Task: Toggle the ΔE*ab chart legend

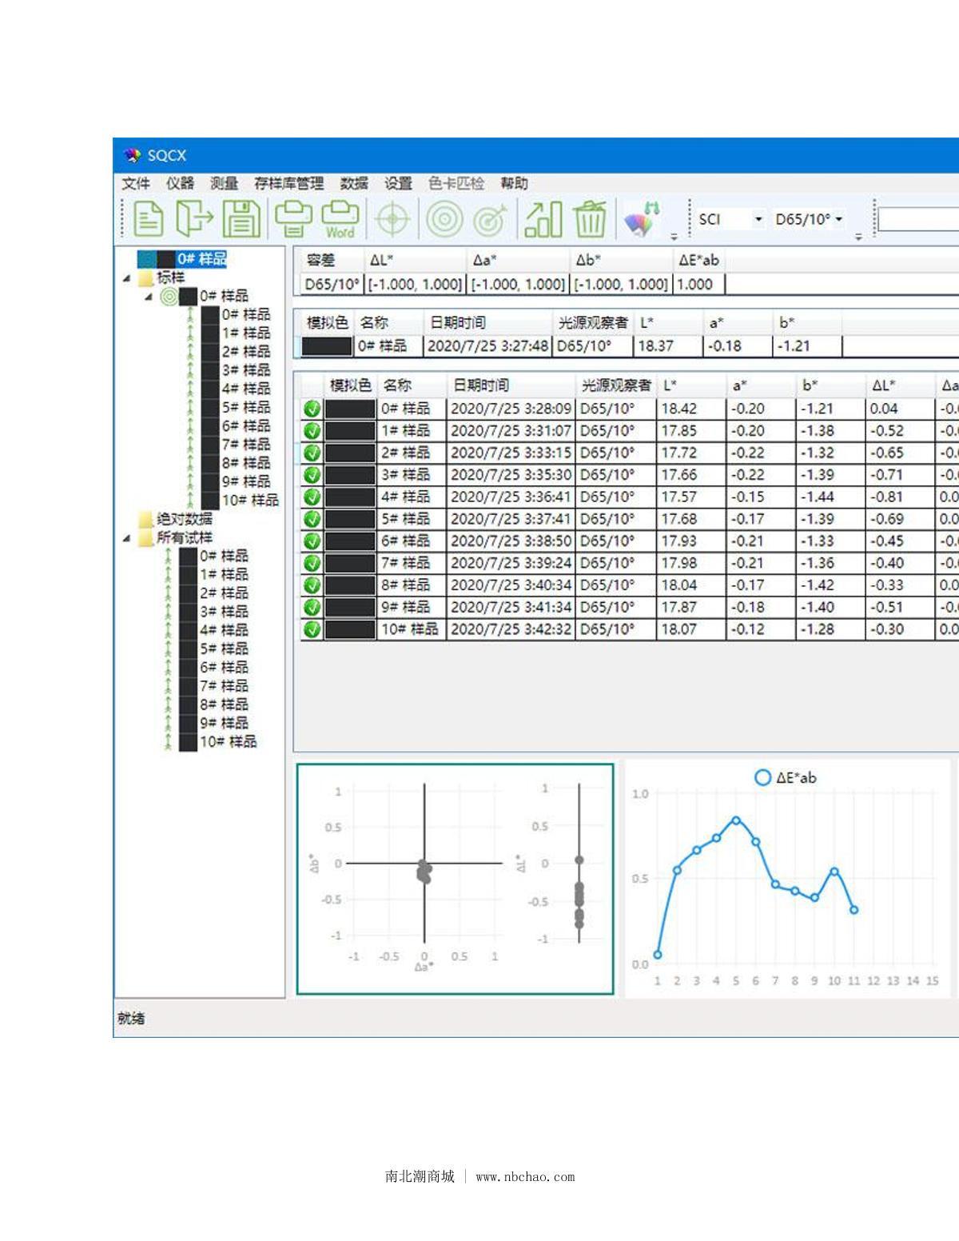Action: click(x=785, y=777)
